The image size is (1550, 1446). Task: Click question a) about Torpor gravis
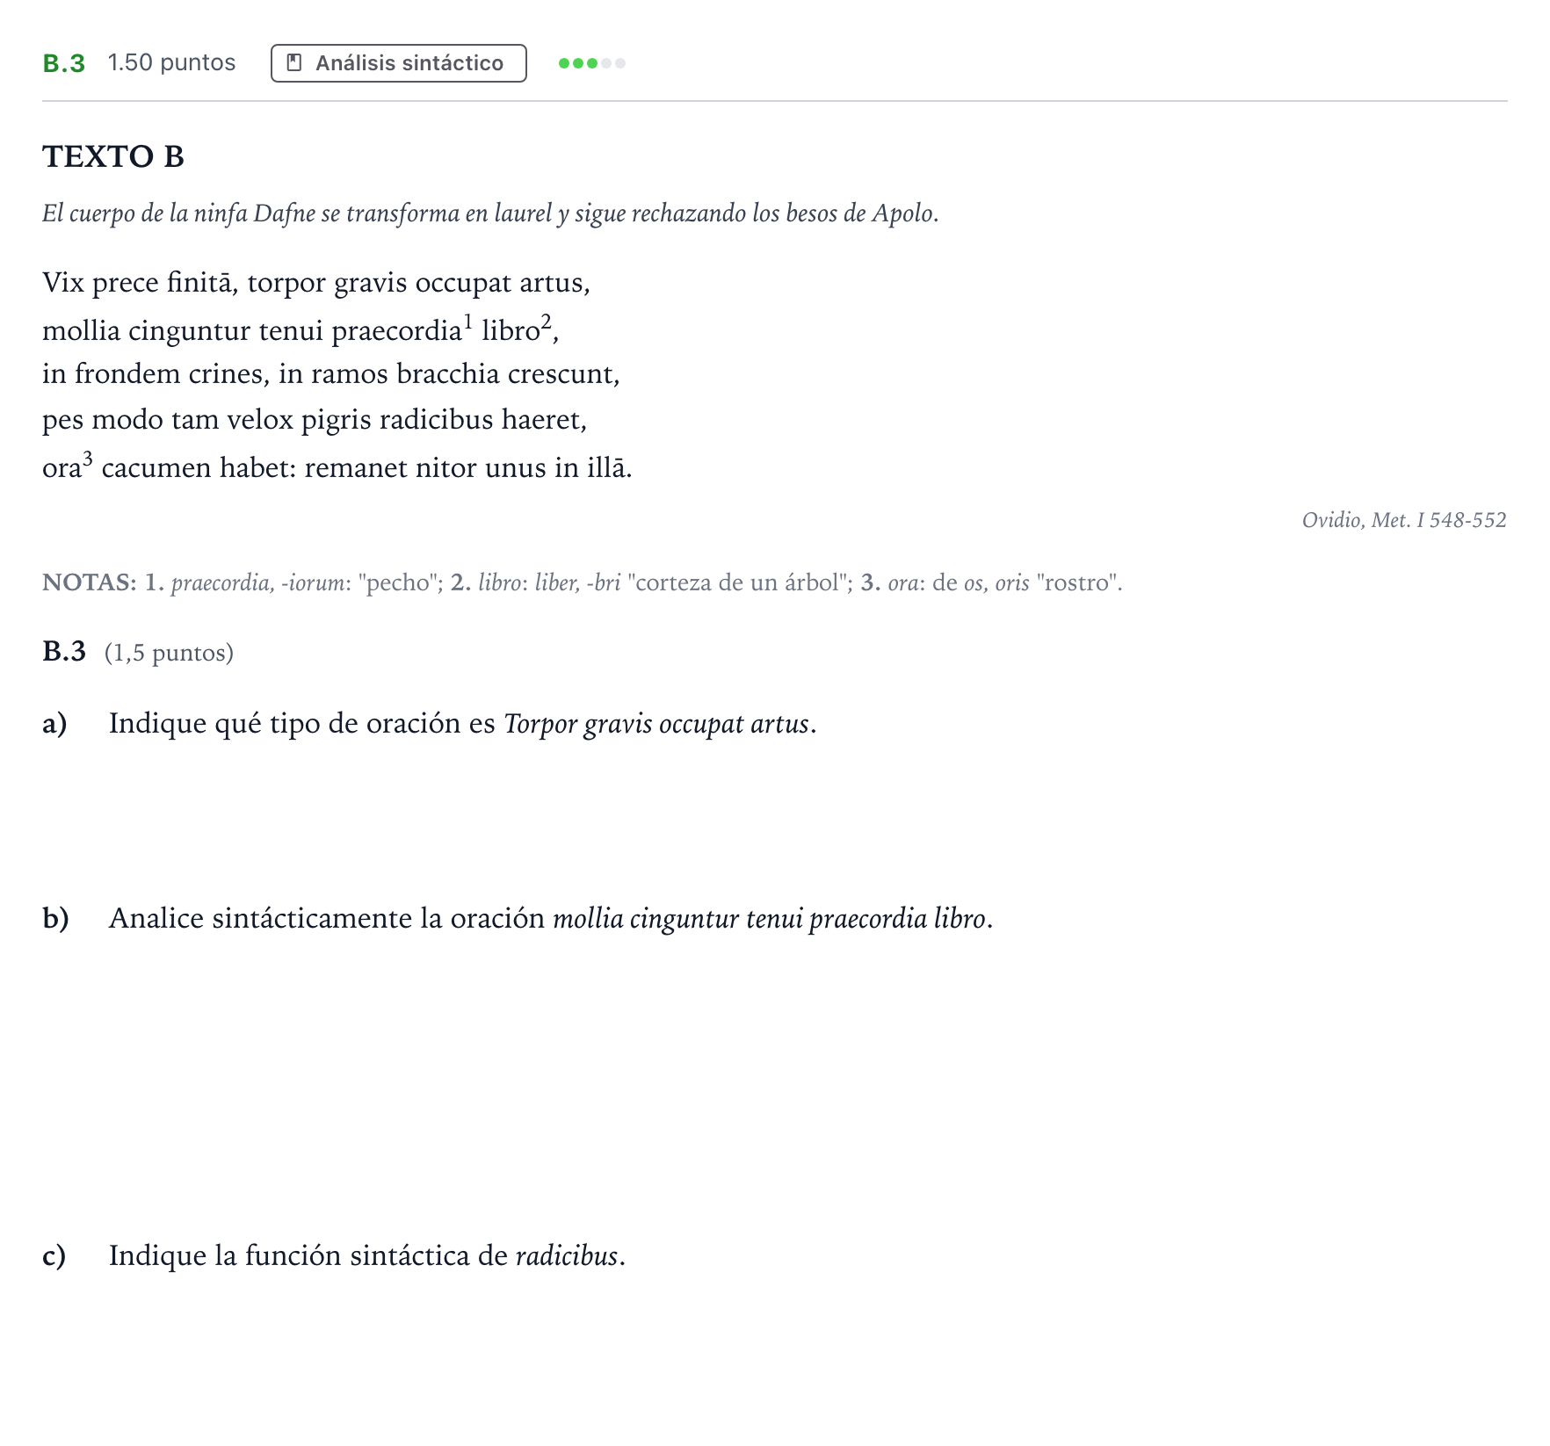coord(430,724)
